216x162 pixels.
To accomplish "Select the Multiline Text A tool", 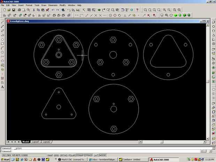I will (2, 87).
